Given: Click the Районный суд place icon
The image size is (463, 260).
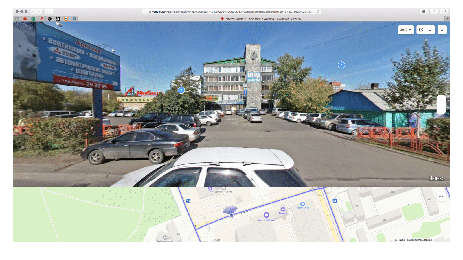Looking at the screenshot, I should pos(165,238).
